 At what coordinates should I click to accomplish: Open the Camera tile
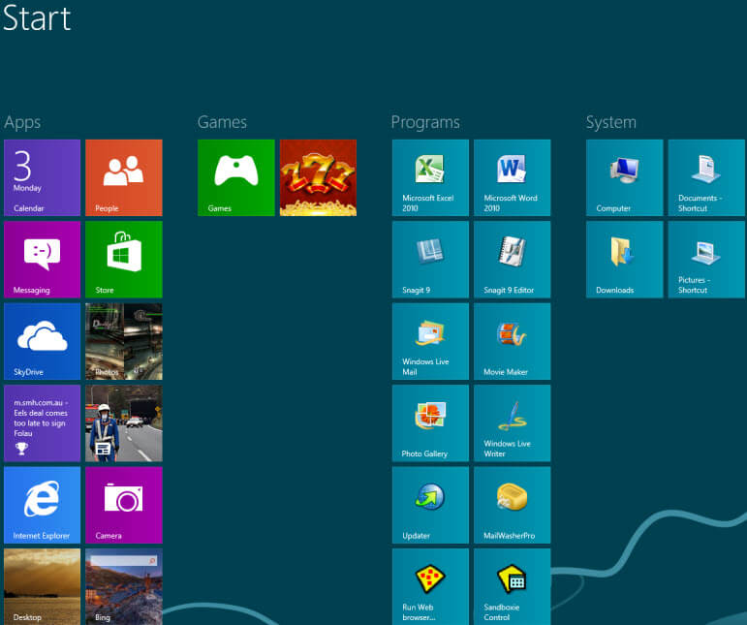tap(124, 506)
